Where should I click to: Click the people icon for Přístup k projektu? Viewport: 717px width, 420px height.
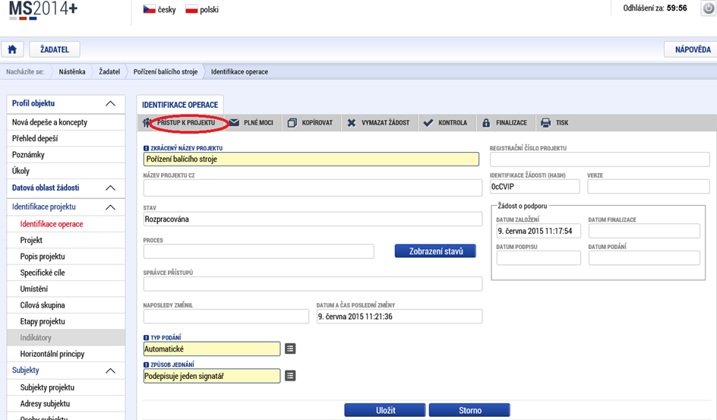tap(147, 123)
